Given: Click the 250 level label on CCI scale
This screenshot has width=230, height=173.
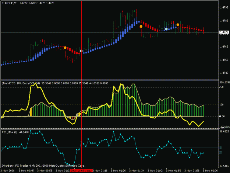Looking at the screenshot, I should click(222, 87).
